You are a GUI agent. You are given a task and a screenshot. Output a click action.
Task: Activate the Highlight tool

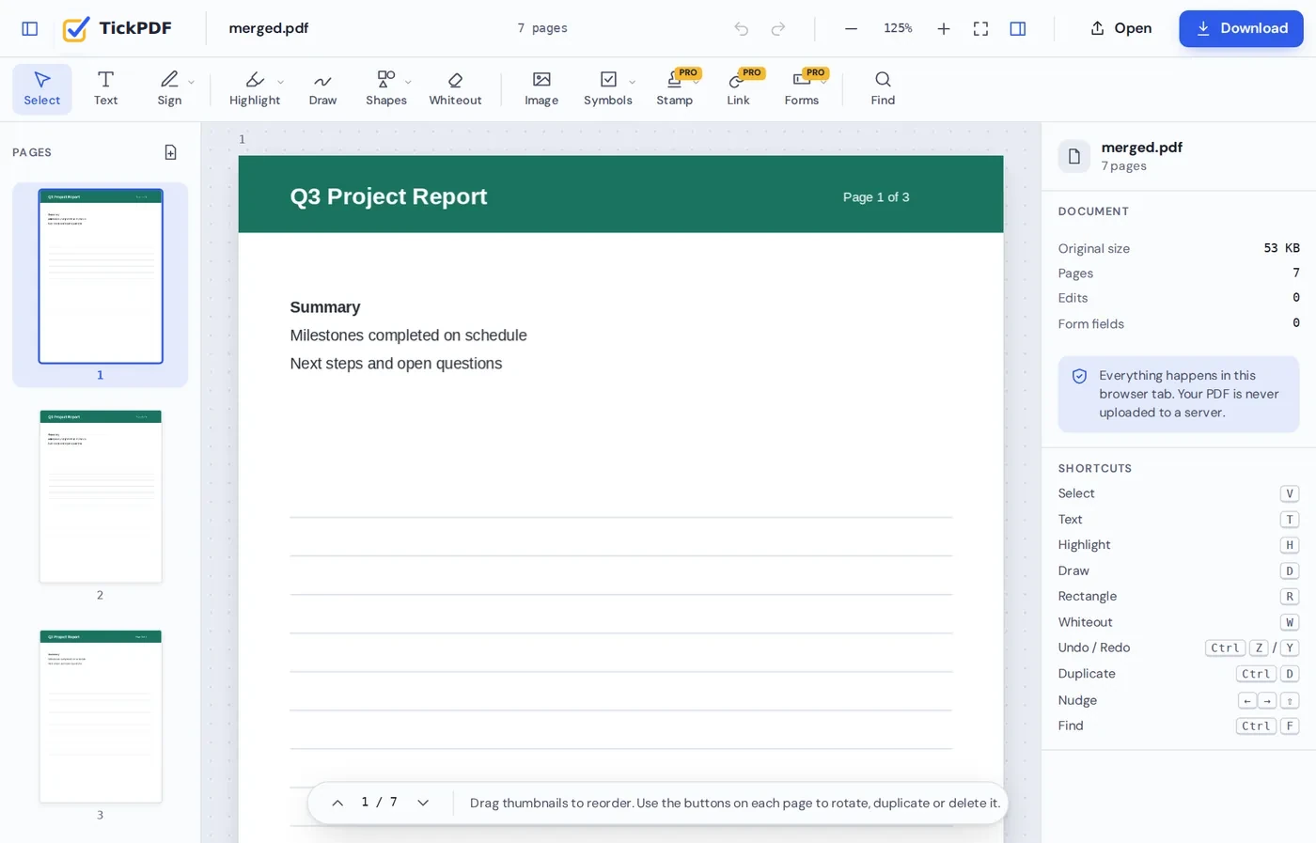coord(255,89)
